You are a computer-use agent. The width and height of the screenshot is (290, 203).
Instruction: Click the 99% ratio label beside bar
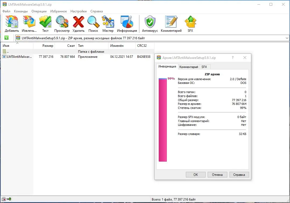pos(171,79)
